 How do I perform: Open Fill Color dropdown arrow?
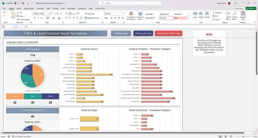coord(56,18)
